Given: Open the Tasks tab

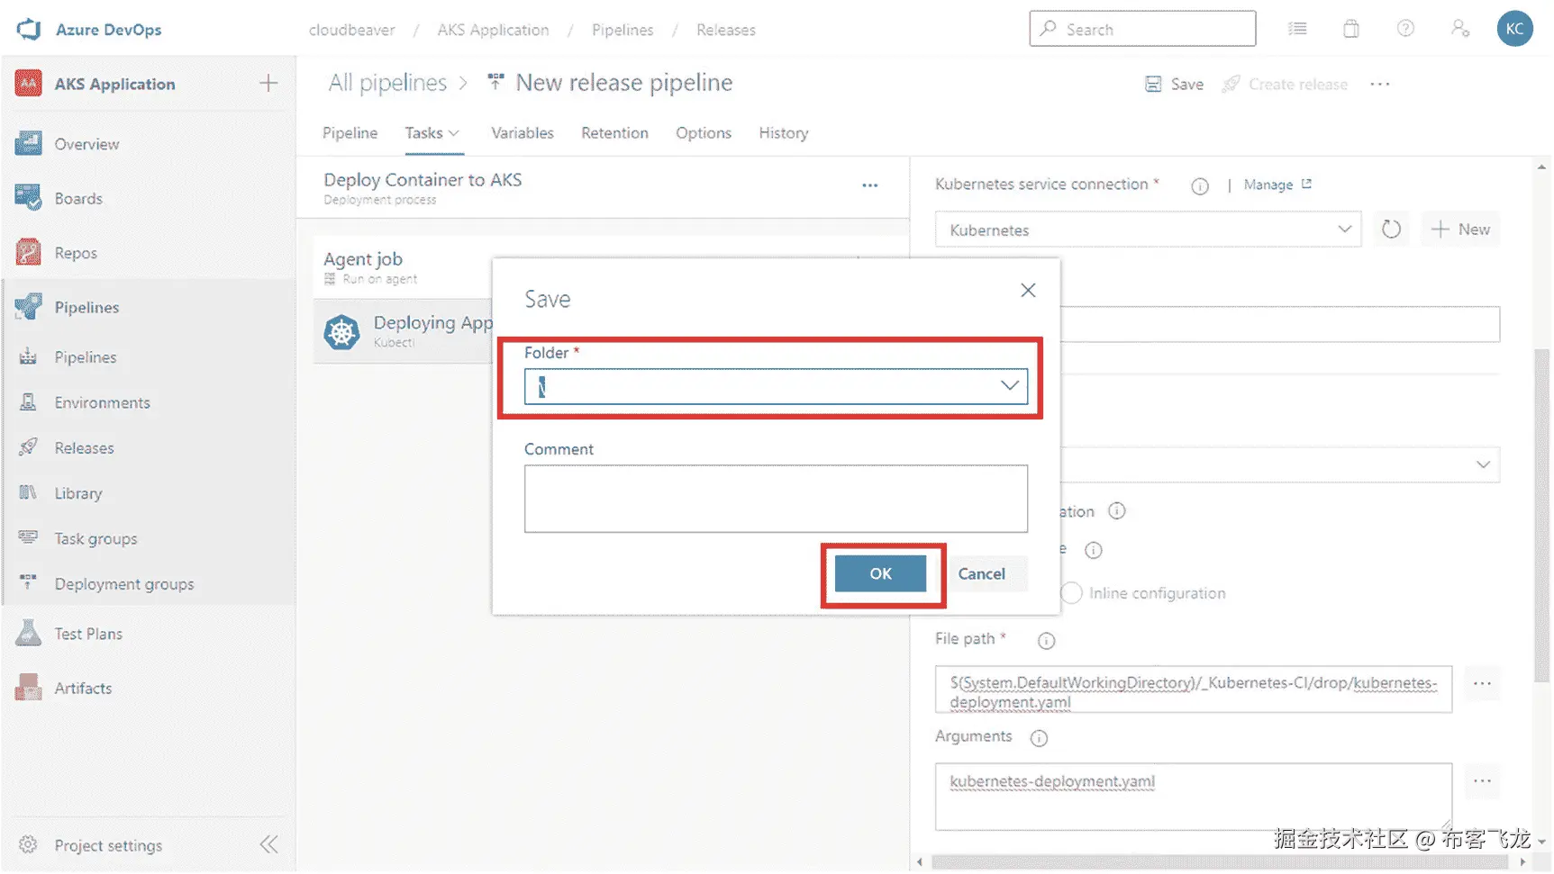Looking at the screenshot, I should tap(424, 133).
